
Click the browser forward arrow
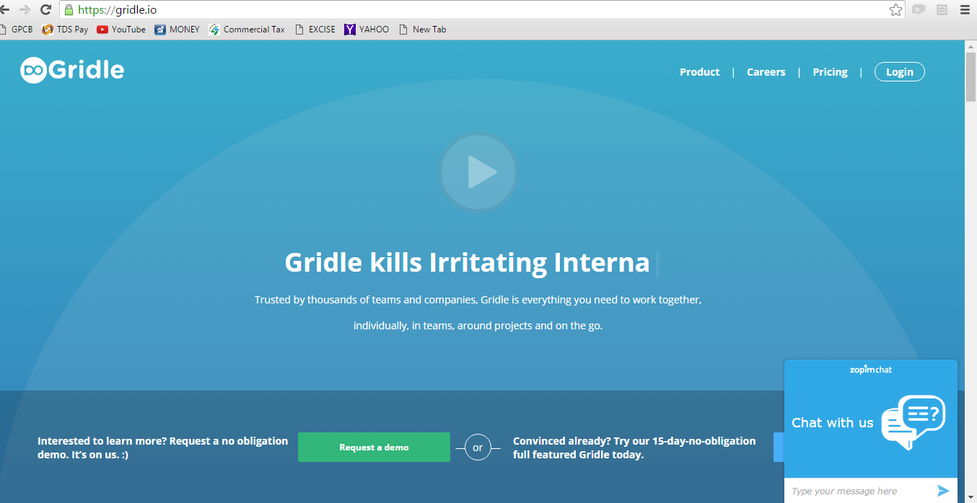tap(25, 10)
